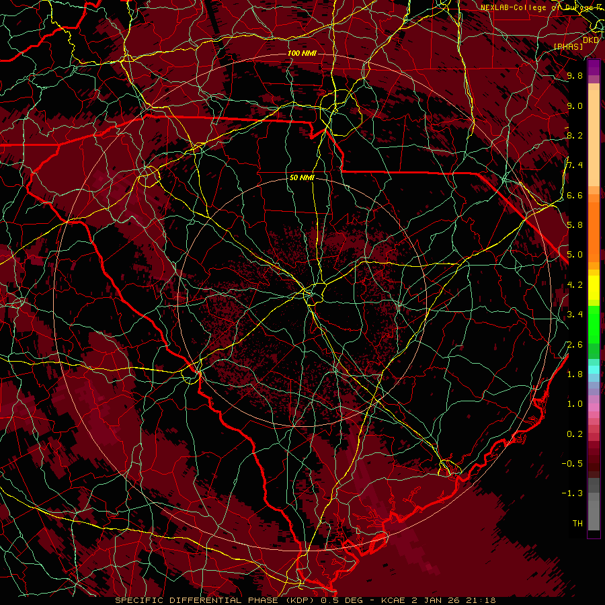The width and height of the screenshot is (605, 605).
Task: Click the 3.4 legend value
Action: click(x=575, y=315)
